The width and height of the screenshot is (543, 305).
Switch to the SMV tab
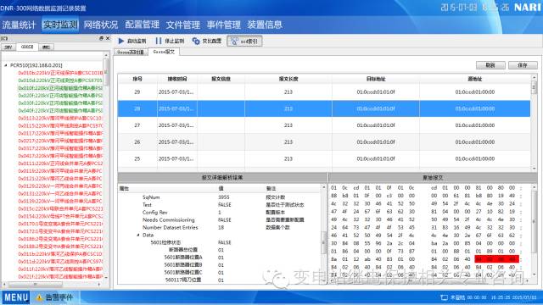point(8,47)
